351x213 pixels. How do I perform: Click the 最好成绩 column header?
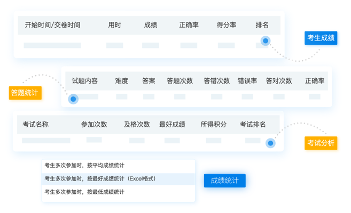coord(172,124)
